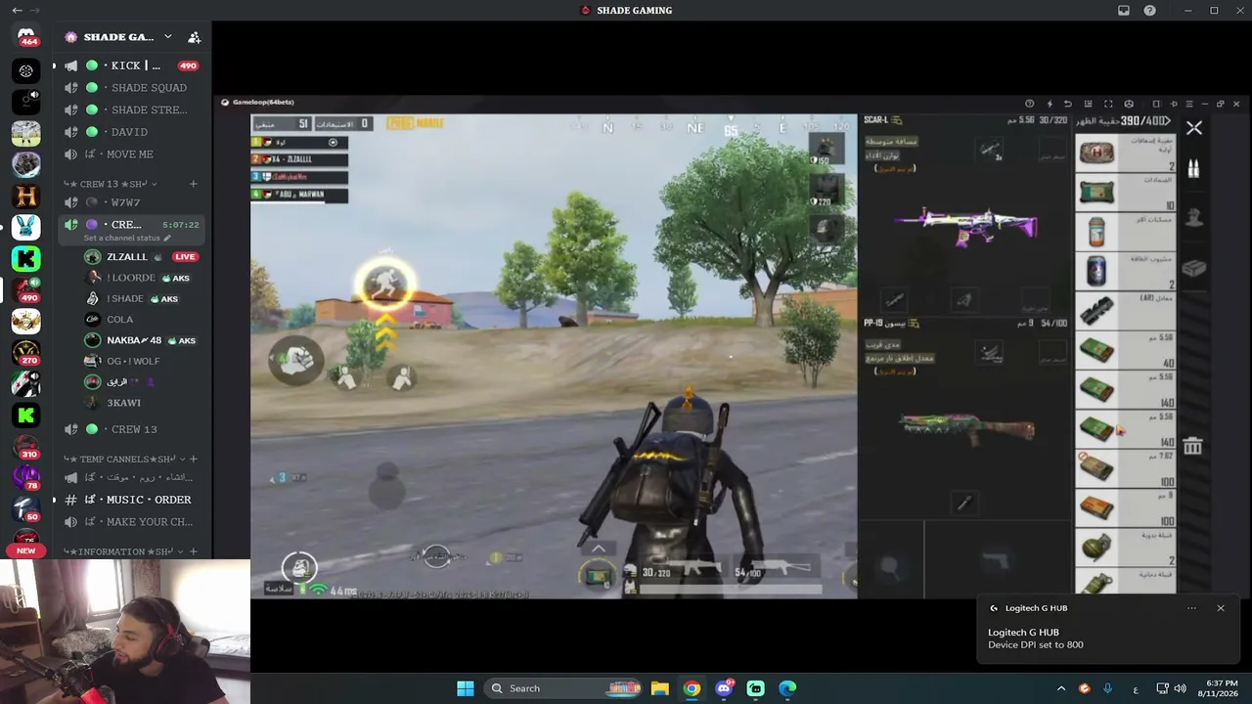Show hidden system tray icons
Viewport: 1252px width, 704px height.
point(1061,688)
